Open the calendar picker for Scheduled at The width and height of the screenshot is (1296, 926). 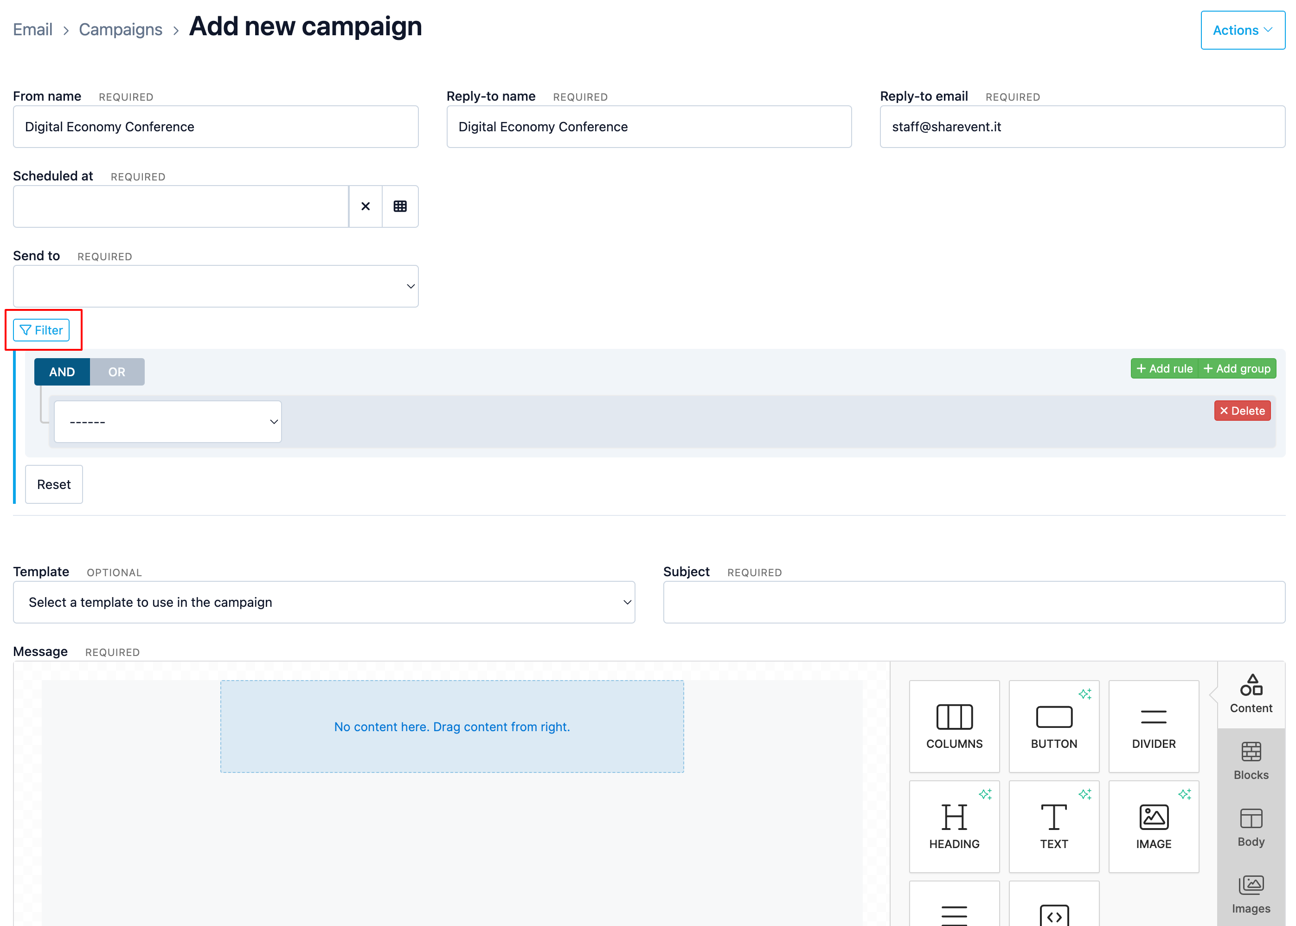[x=400, y=206]
